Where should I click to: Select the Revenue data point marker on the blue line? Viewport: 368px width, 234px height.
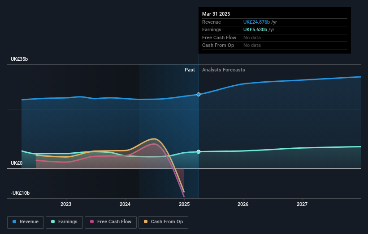tap(199, 94)
